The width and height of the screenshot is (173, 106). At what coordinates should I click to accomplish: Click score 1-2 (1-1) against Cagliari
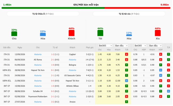point(55,54)
